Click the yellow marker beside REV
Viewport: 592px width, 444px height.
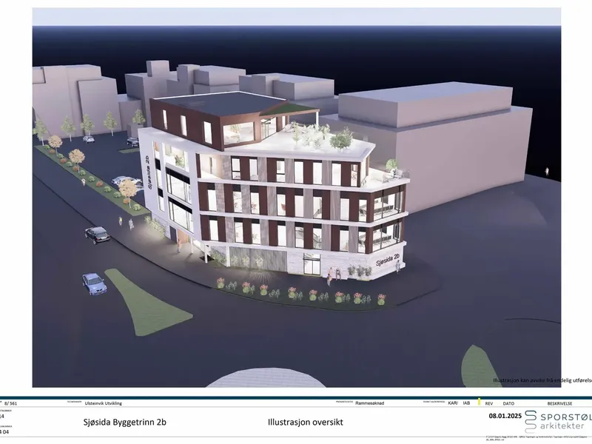[479, 402]
